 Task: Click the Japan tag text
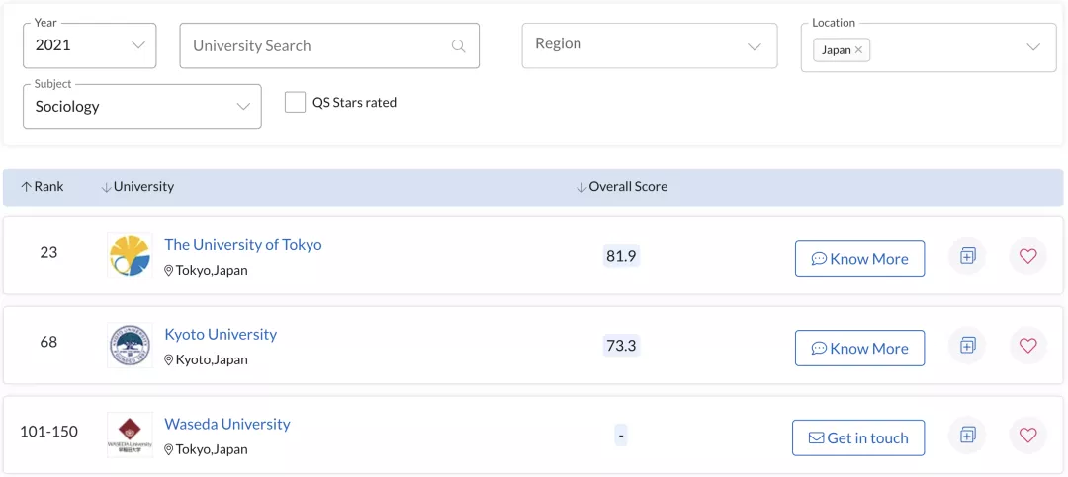coord(837,49)
